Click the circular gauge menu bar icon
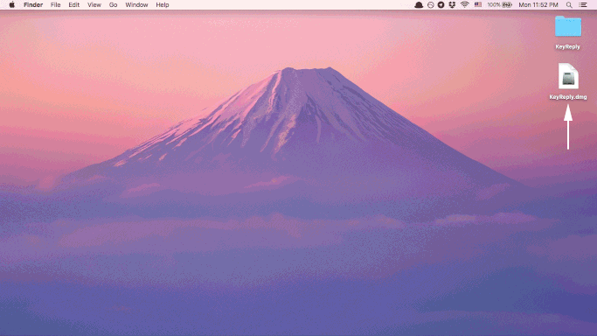The height and width of the screenshot is (336, 597). (x=431, y=5)
